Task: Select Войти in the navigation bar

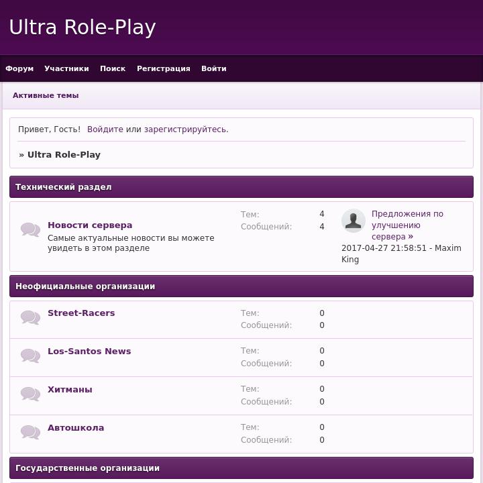Action: pos(213,68)
